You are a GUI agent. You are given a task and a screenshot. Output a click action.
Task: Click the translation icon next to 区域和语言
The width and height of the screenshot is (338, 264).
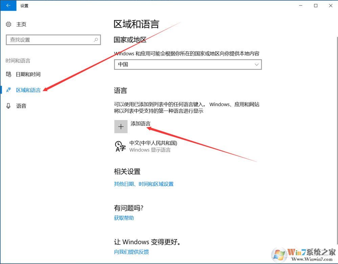(x=8, y=90)
